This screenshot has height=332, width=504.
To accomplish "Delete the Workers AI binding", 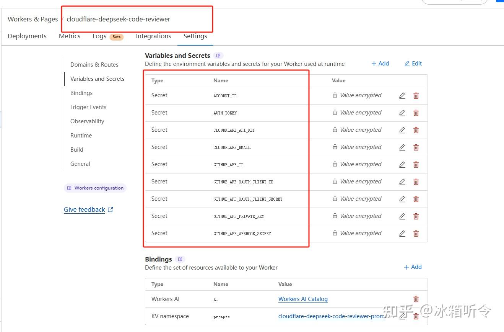I will [x=416, y=299].
